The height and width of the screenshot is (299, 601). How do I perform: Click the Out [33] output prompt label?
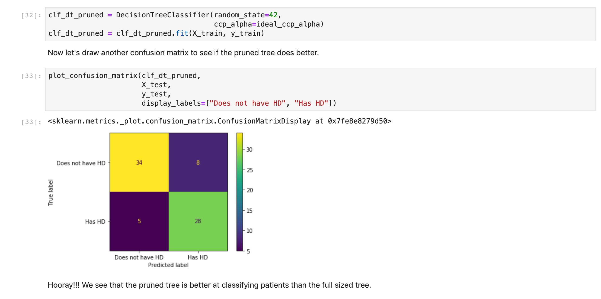click(x=31, y=122)
